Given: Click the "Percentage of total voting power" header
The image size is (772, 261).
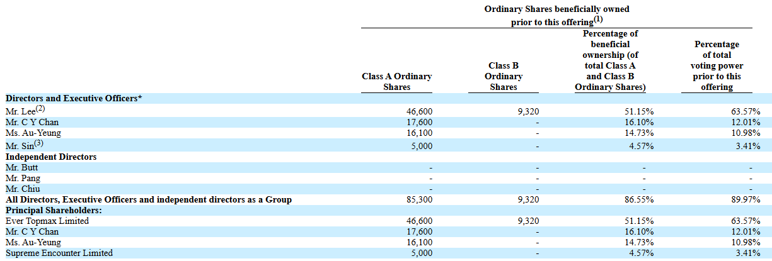Looking at the screenshot, I should coord(717,65).
